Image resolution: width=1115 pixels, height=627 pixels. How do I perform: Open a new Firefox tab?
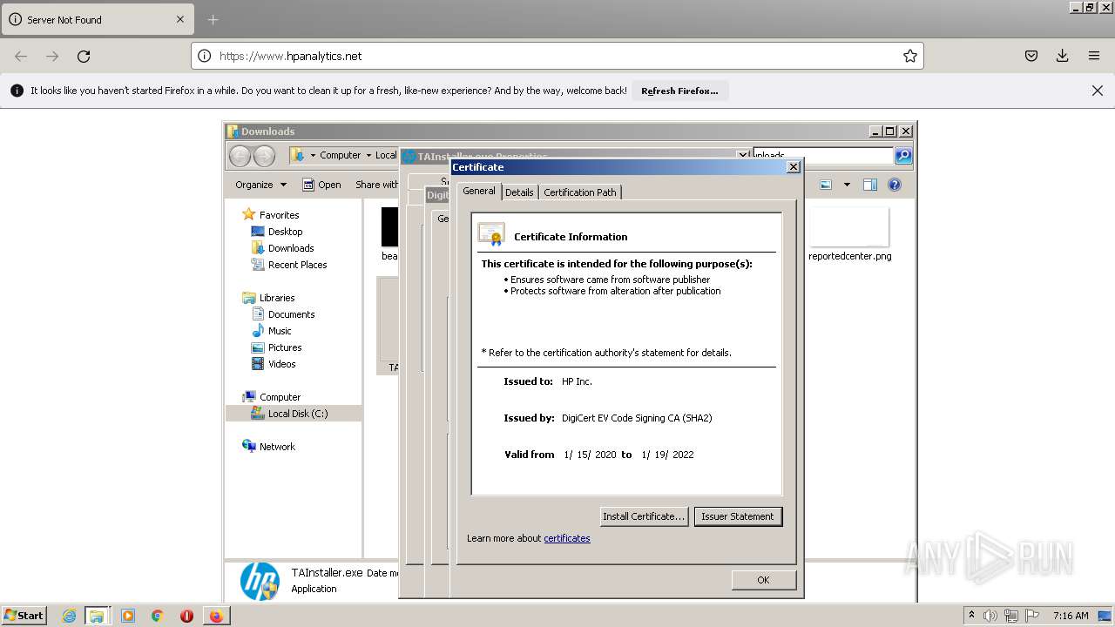[213, 19]
